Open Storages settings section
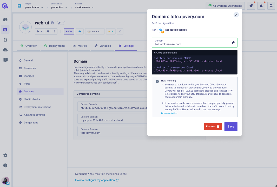 click(x=40, y=76)
